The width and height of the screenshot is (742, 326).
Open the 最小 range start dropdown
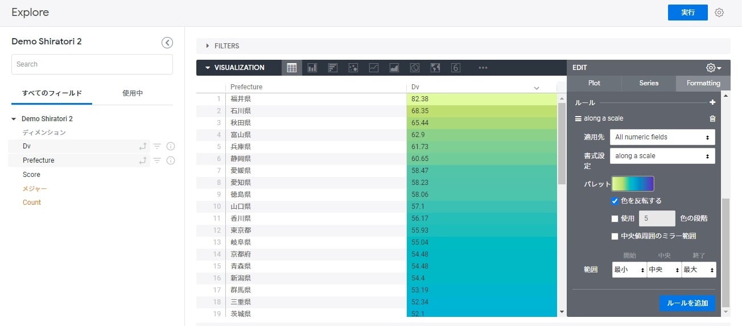point(629,270)
